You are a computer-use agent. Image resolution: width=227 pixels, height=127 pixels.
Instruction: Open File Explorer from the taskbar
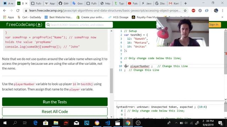[x=56, y=123]
